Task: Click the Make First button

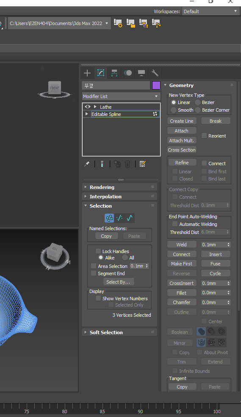Action: click(x=182, y=264)
